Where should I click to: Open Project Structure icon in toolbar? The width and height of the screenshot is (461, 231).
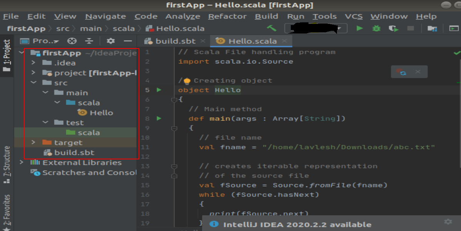(x=432, y=28)
